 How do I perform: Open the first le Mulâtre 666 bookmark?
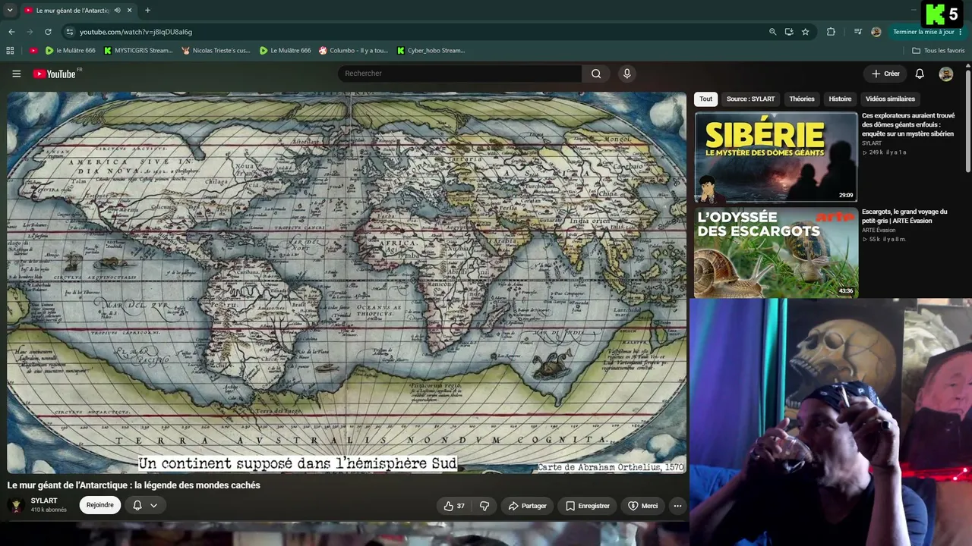click(70, 51)
